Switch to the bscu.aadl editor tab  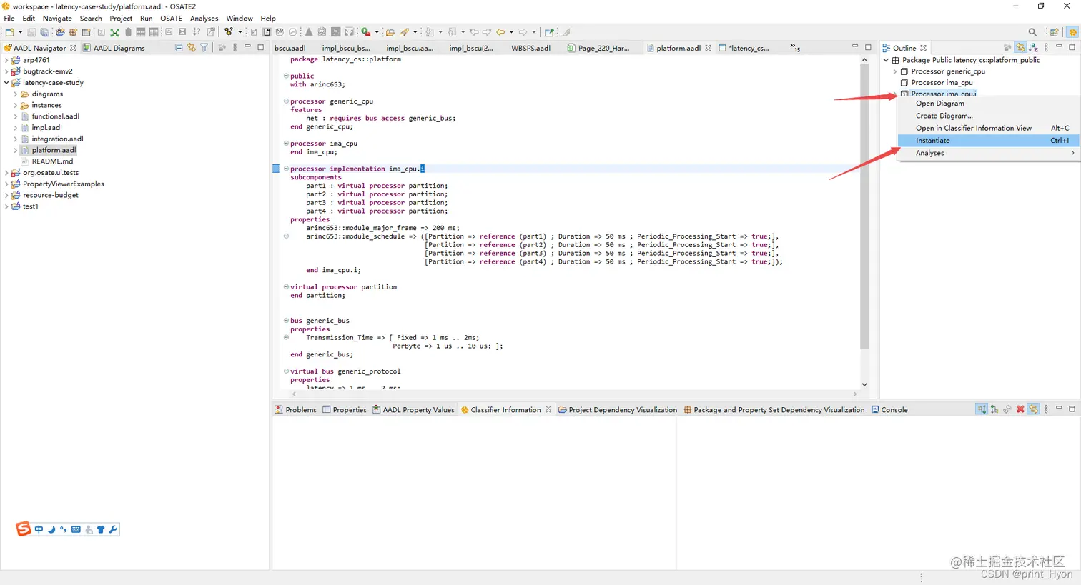tap(290, 48)
